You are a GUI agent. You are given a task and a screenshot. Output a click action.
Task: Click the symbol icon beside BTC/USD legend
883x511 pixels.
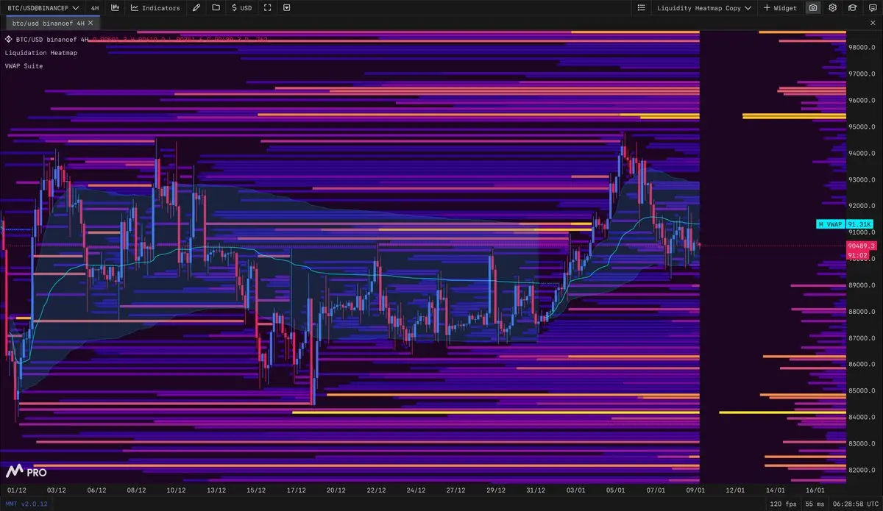pos(9,40)
